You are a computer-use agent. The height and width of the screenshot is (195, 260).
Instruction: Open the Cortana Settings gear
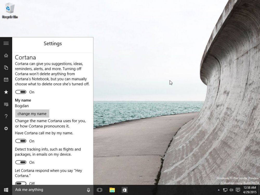click(6, 128)
